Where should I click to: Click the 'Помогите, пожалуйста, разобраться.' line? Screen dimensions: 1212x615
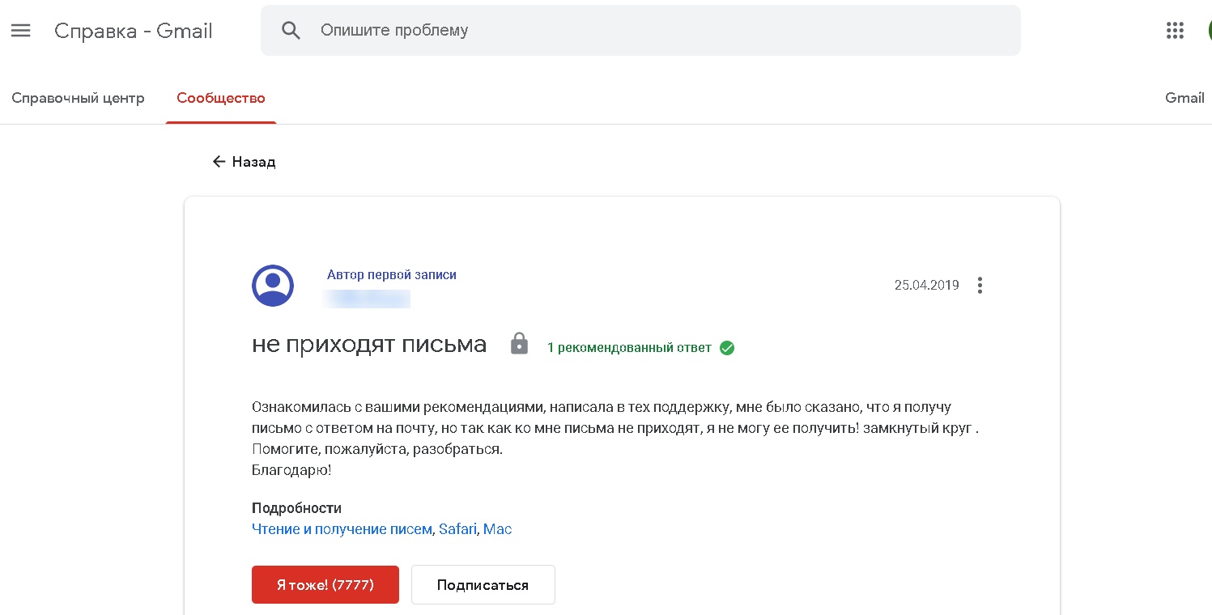click(x=377, y=449)
